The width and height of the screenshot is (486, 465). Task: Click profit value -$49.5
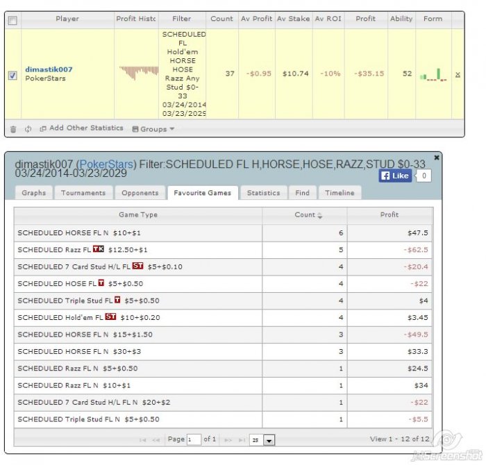tap(416, 335)
